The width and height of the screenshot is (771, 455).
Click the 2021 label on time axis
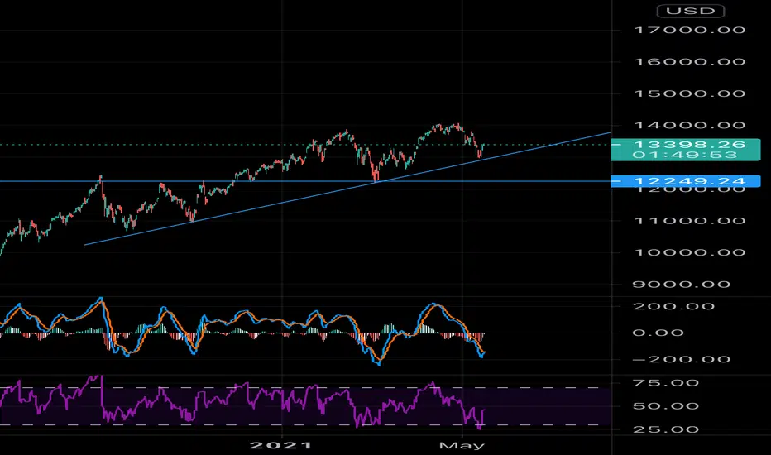pos(280,445)
